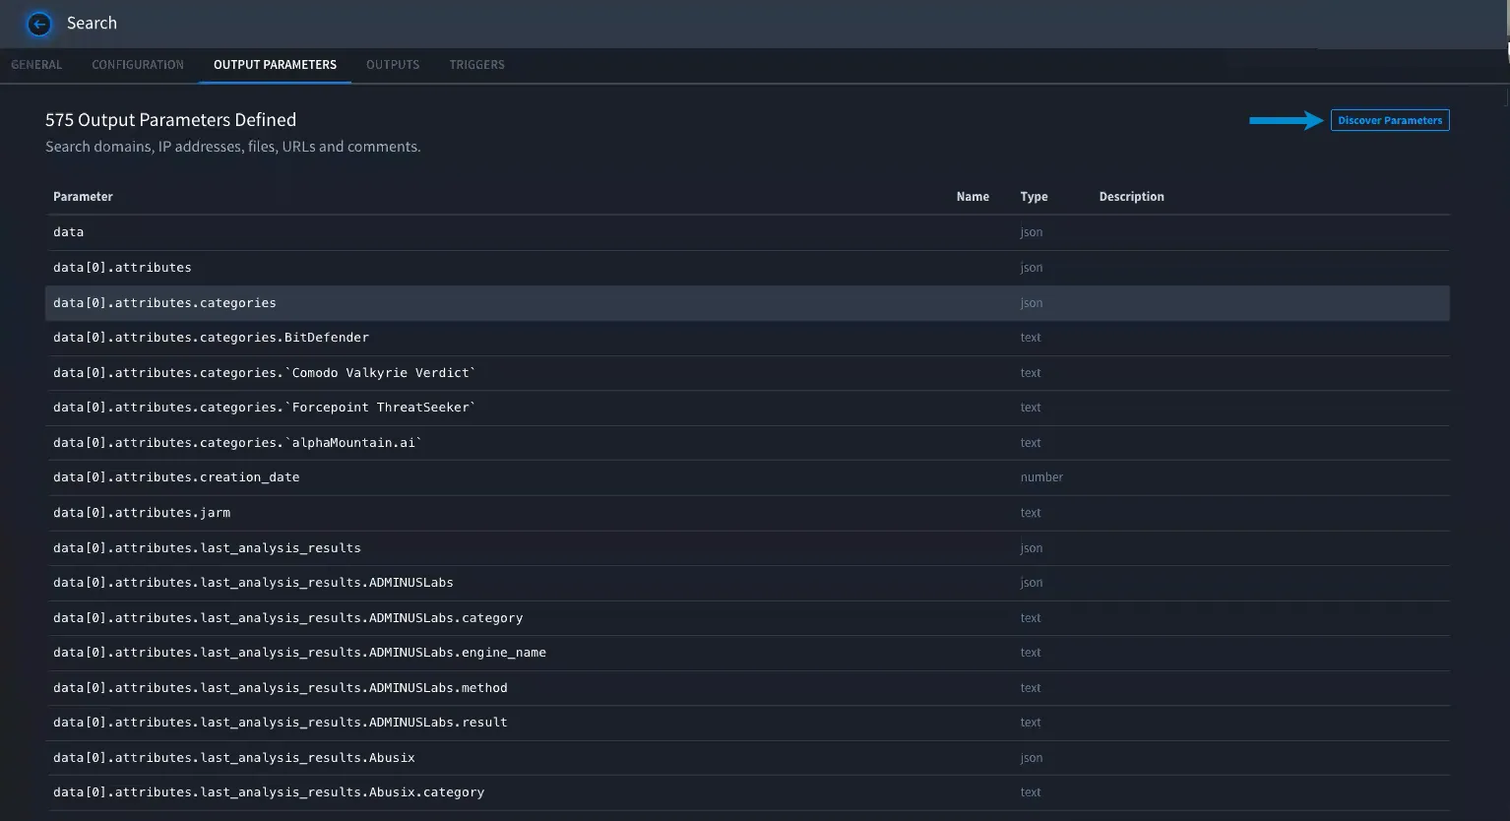Click the Type column header

coord(1034,197)
